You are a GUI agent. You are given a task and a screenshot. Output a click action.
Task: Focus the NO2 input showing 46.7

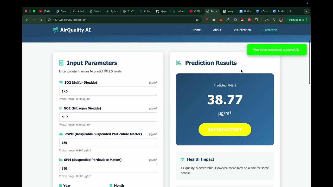(108, 117)
